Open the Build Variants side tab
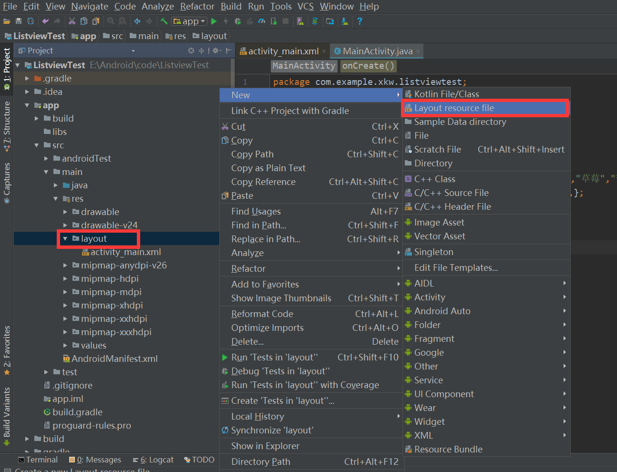This screenshot has width=617, height=472. [x=7, y=417]
